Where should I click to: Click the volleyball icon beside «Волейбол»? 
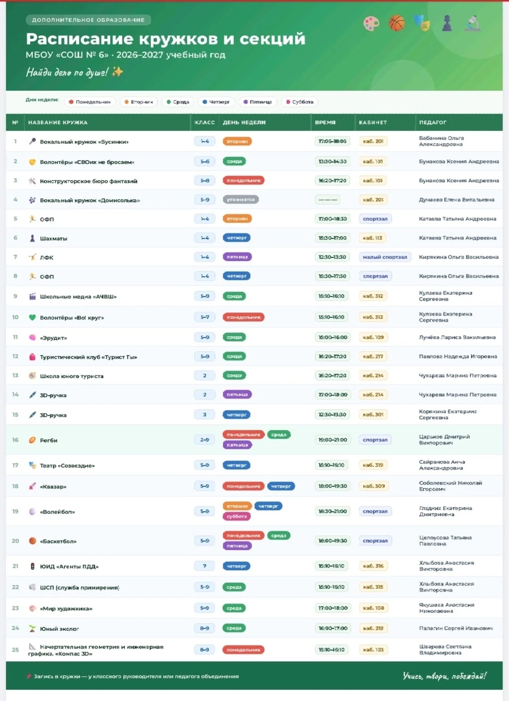pyautogui.click(x=32, y=512)
